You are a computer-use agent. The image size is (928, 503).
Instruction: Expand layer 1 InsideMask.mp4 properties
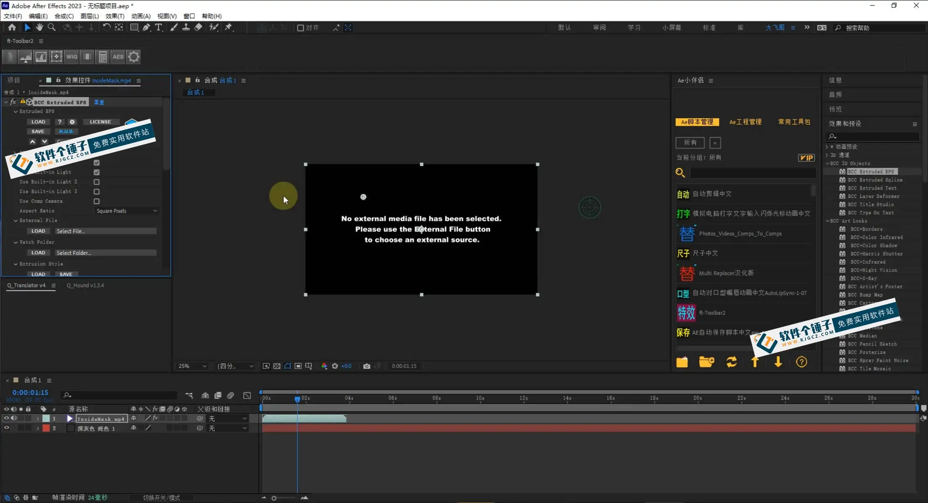[x=38, y=418]
